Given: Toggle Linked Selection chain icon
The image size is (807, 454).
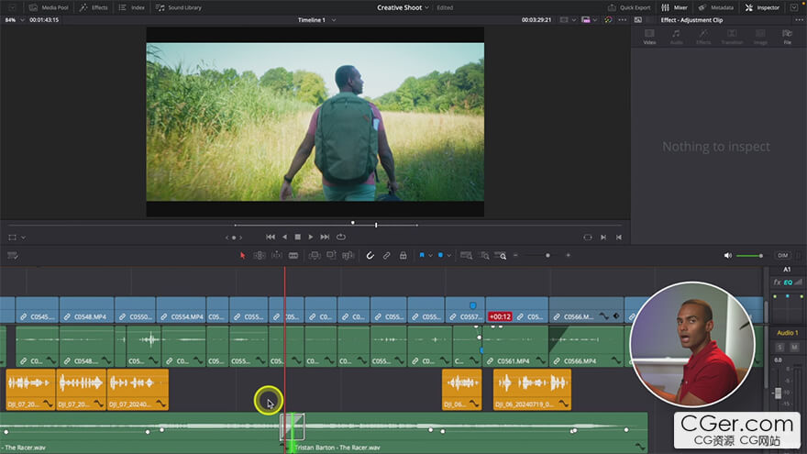Looking at the screenshot, I should pos(386,255).
